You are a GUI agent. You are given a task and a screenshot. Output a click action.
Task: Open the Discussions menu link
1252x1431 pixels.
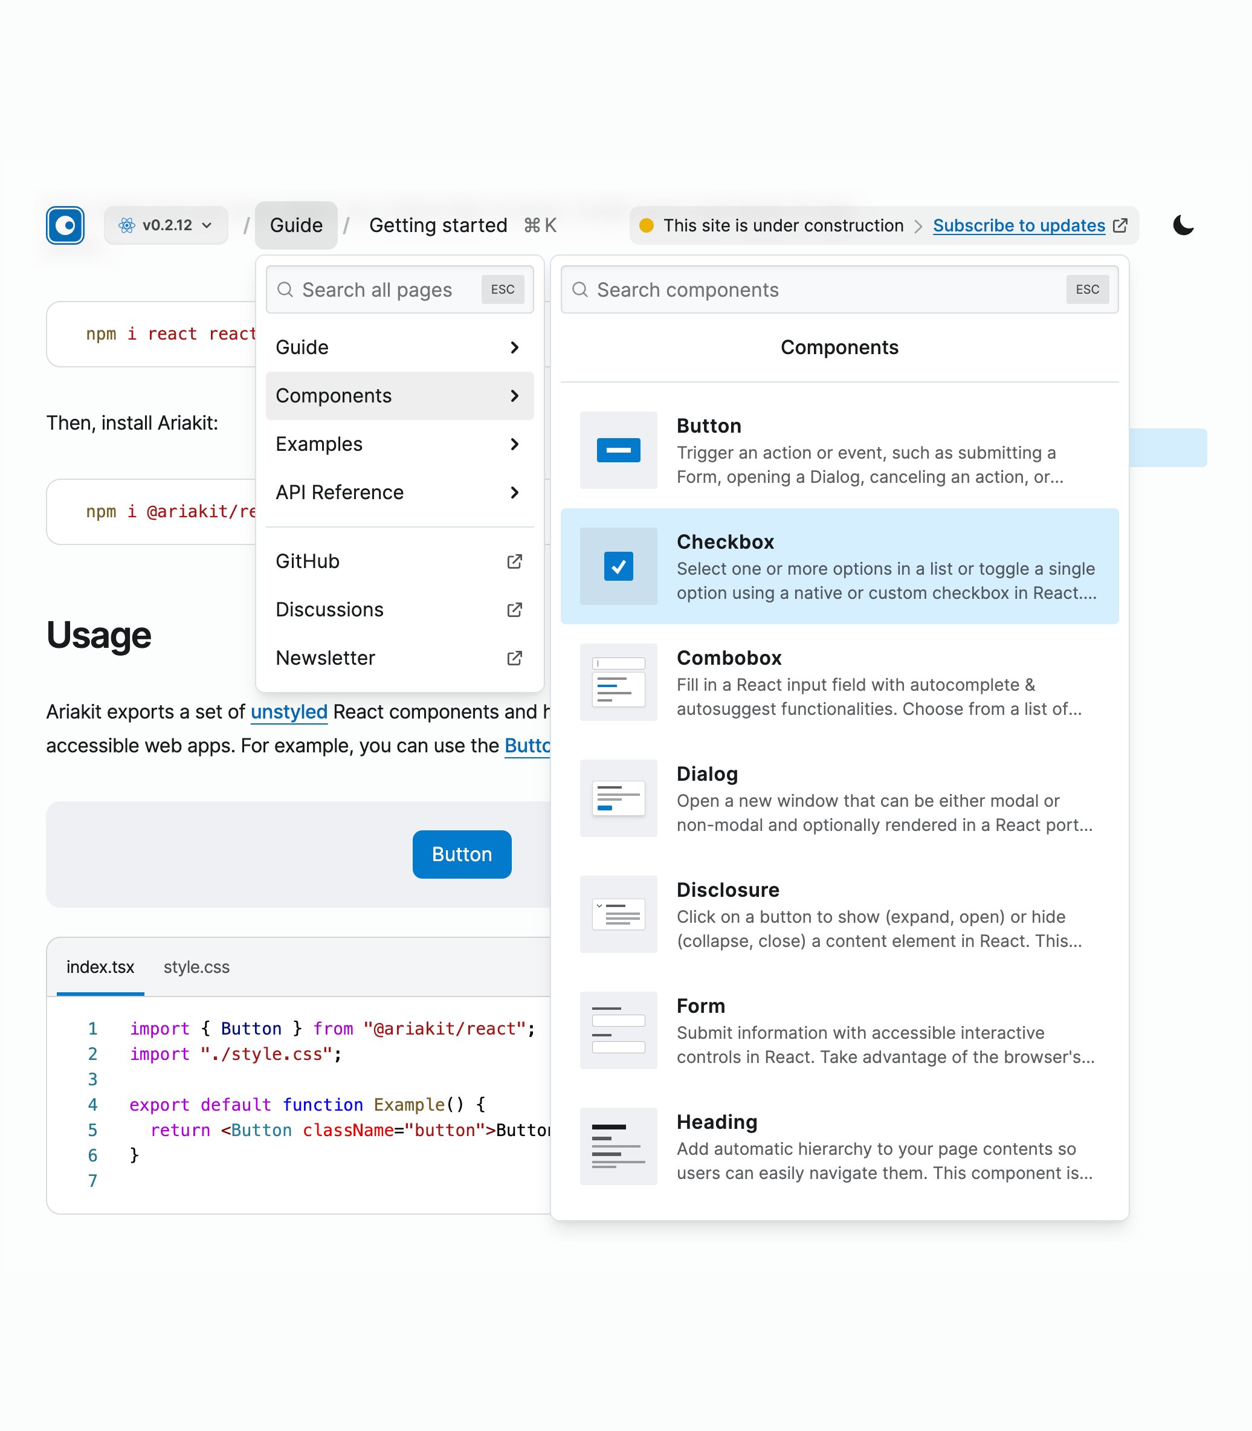tap(399, 609)
